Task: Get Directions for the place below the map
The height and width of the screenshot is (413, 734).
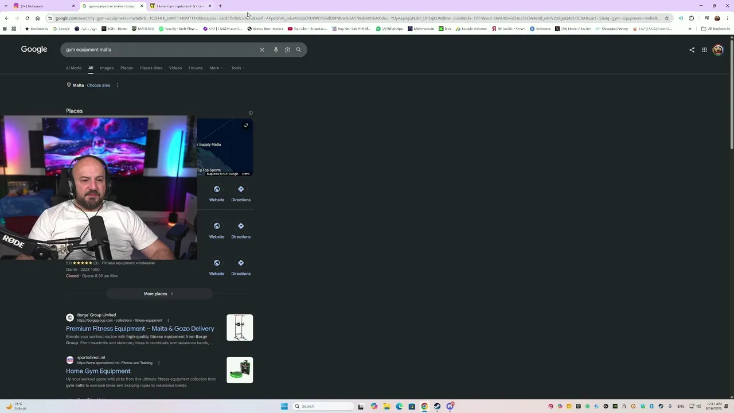Action: click(x=241, y=193)
